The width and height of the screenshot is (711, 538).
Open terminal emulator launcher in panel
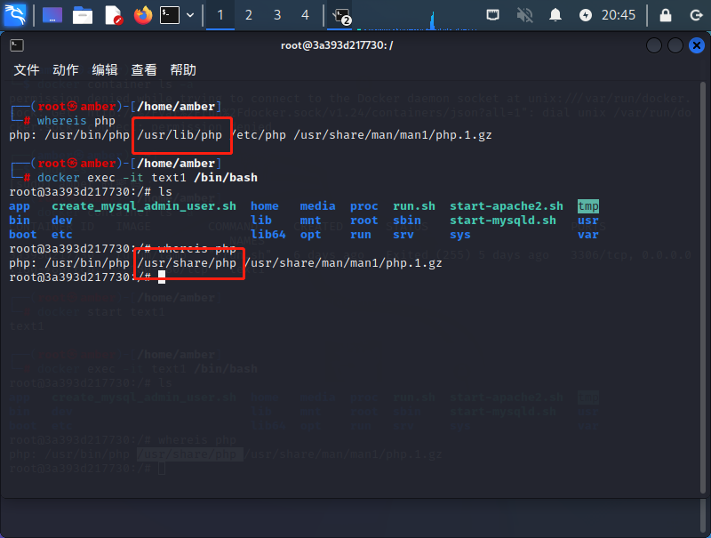(170, 14)
